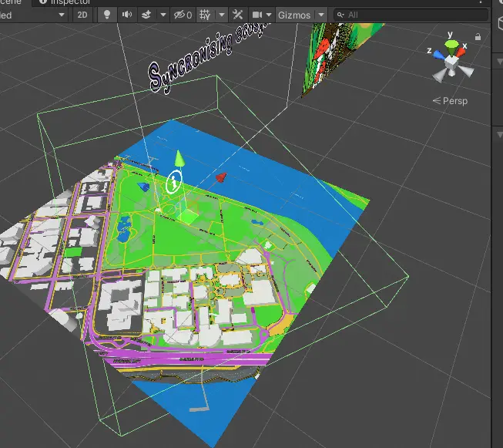Toggle the scene gizmo rotation lock
This screenshot has width=503, height=448.
point(479,36)
